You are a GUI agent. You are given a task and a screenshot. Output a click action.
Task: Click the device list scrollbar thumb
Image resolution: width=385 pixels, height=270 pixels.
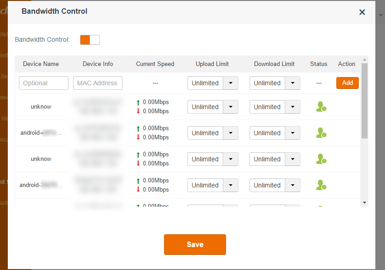(365, 101)
